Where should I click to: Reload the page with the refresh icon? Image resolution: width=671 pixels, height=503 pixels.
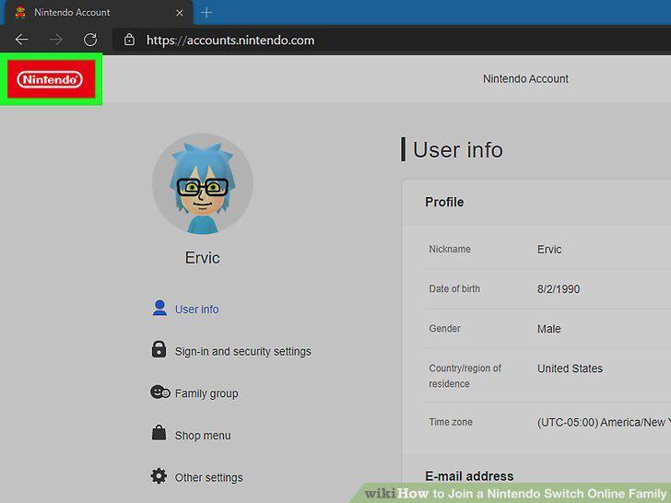(x=90, y=40)
